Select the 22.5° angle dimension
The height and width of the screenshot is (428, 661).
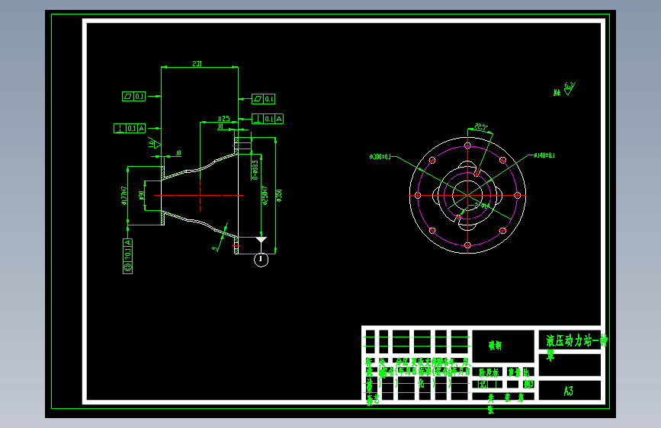pyautogui.click(x=481, y=126)
